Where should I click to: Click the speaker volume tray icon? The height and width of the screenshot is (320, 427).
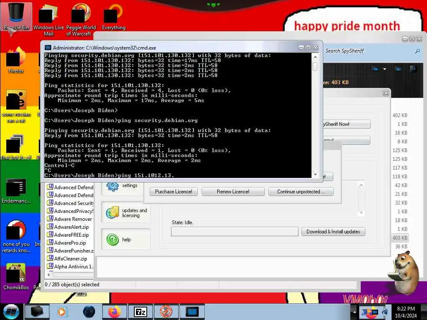click(x=384, y=312)
